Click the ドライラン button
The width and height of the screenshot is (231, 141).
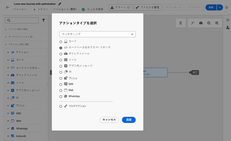195,7
